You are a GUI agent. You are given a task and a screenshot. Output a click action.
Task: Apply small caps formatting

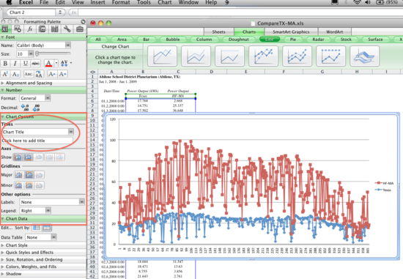tap(28, 74)
